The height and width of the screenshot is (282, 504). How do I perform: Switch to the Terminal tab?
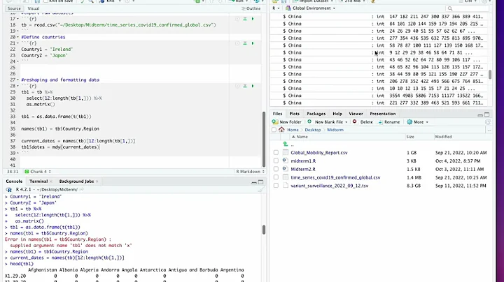(x=38, y=181)
